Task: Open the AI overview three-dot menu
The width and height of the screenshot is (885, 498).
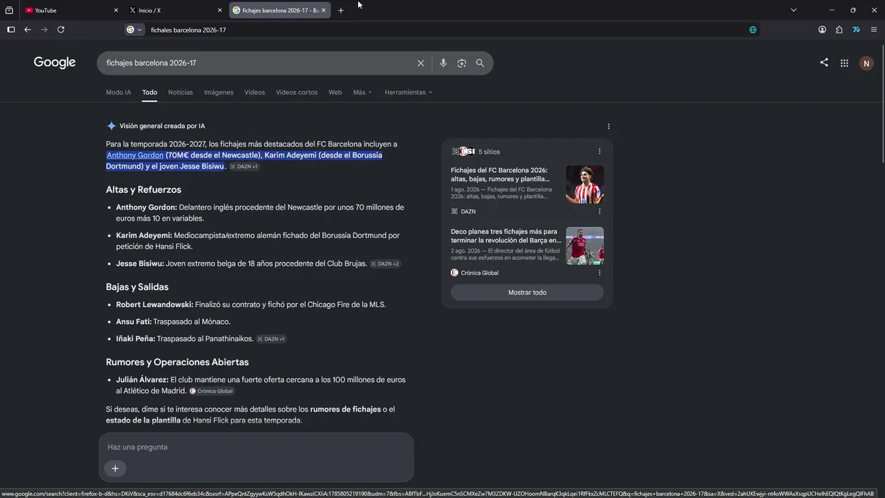Action: pos(608,127)
